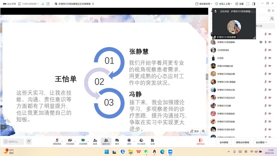Screen dimensions: 277x156
Task: Click the 共享屏幕 share screen icon
Action: [x=83, y=141]
